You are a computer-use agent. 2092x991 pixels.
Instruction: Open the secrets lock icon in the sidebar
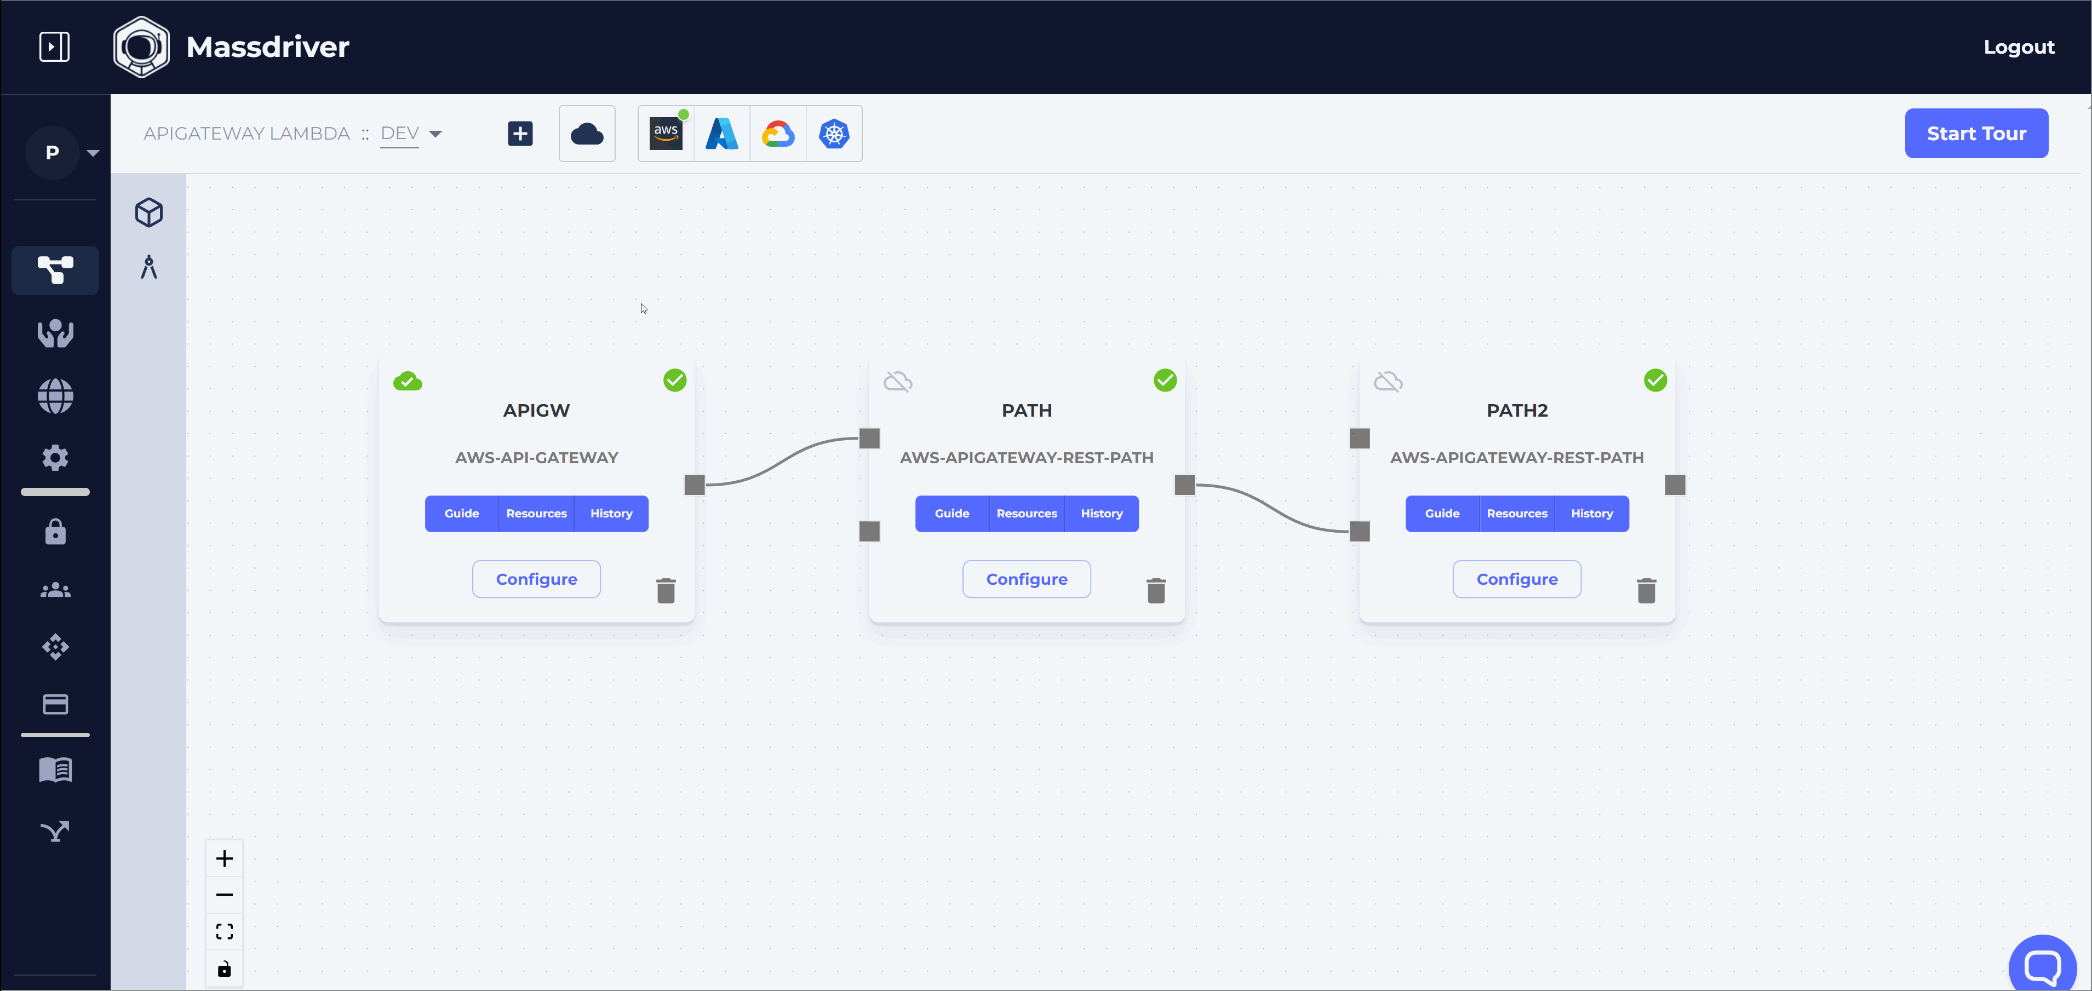coord(54,532)
